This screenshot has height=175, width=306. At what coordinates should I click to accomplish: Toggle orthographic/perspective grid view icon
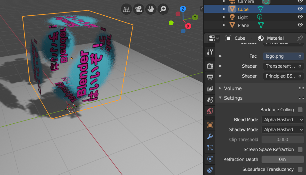tap(126, 9)
